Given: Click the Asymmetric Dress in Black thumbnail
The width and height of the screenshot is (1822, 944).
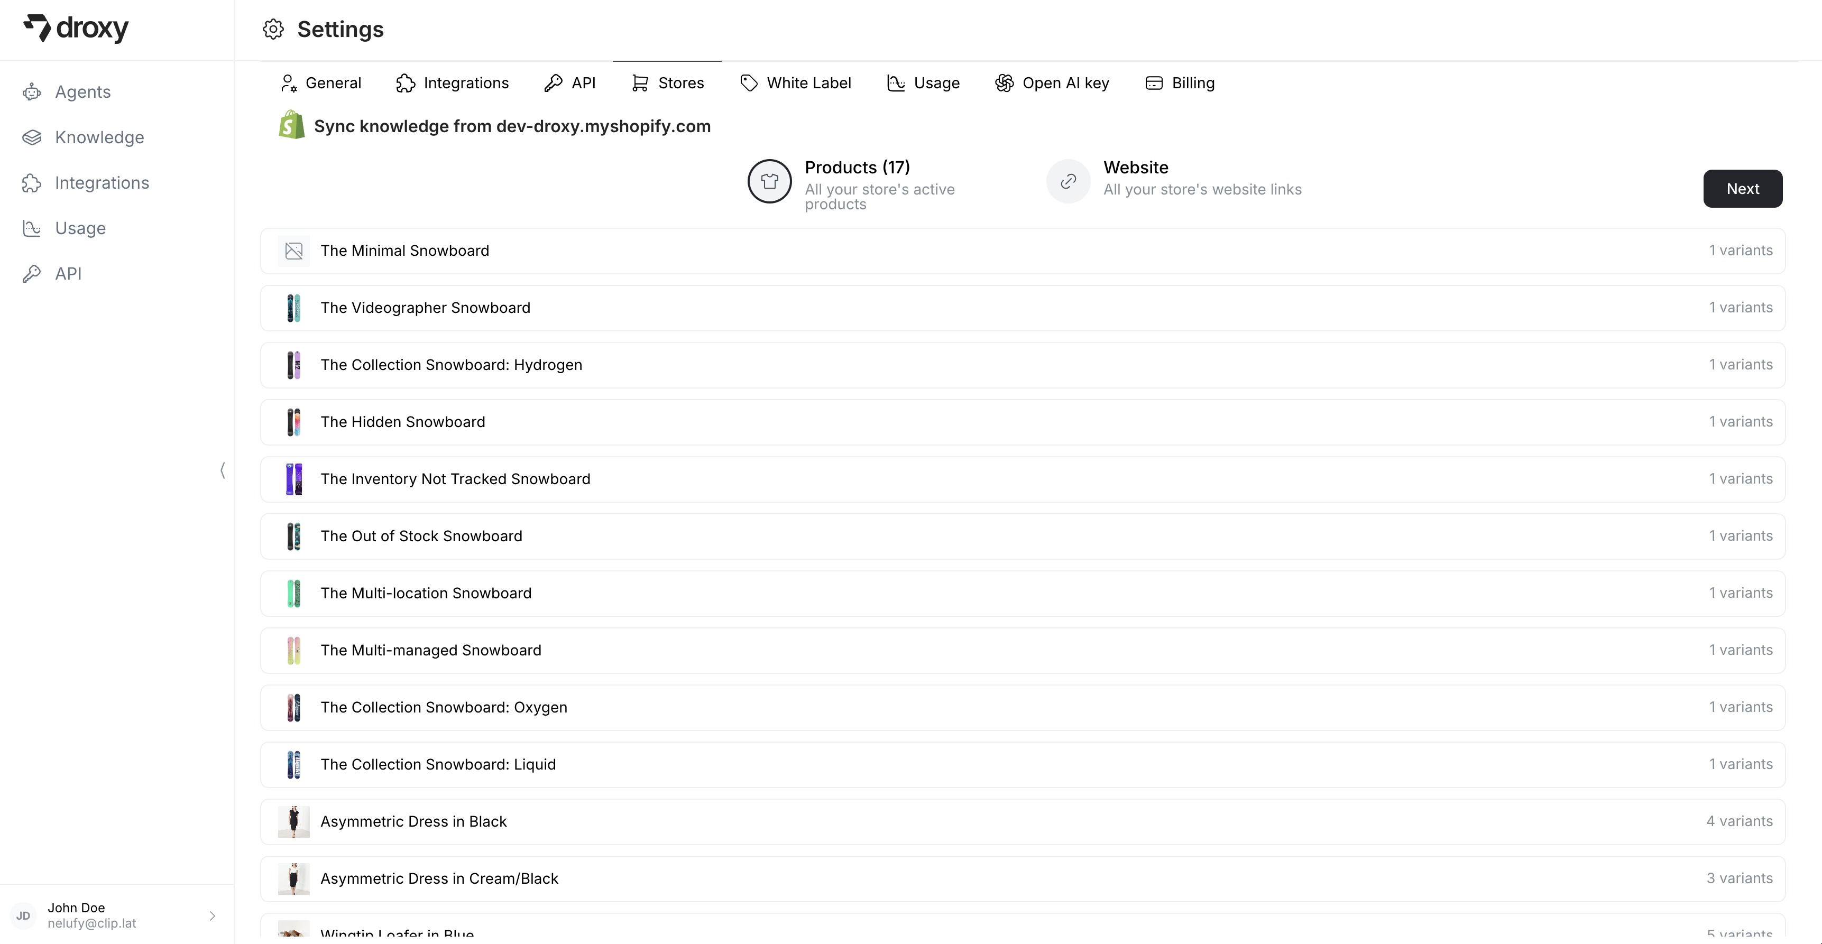Looking at the screenshot, I should 293,821.
